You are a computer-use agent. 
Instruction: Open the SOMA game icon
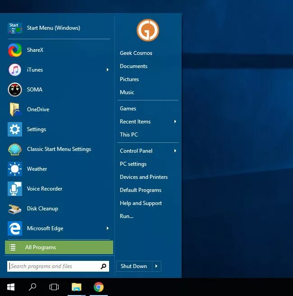pos(15,90)
